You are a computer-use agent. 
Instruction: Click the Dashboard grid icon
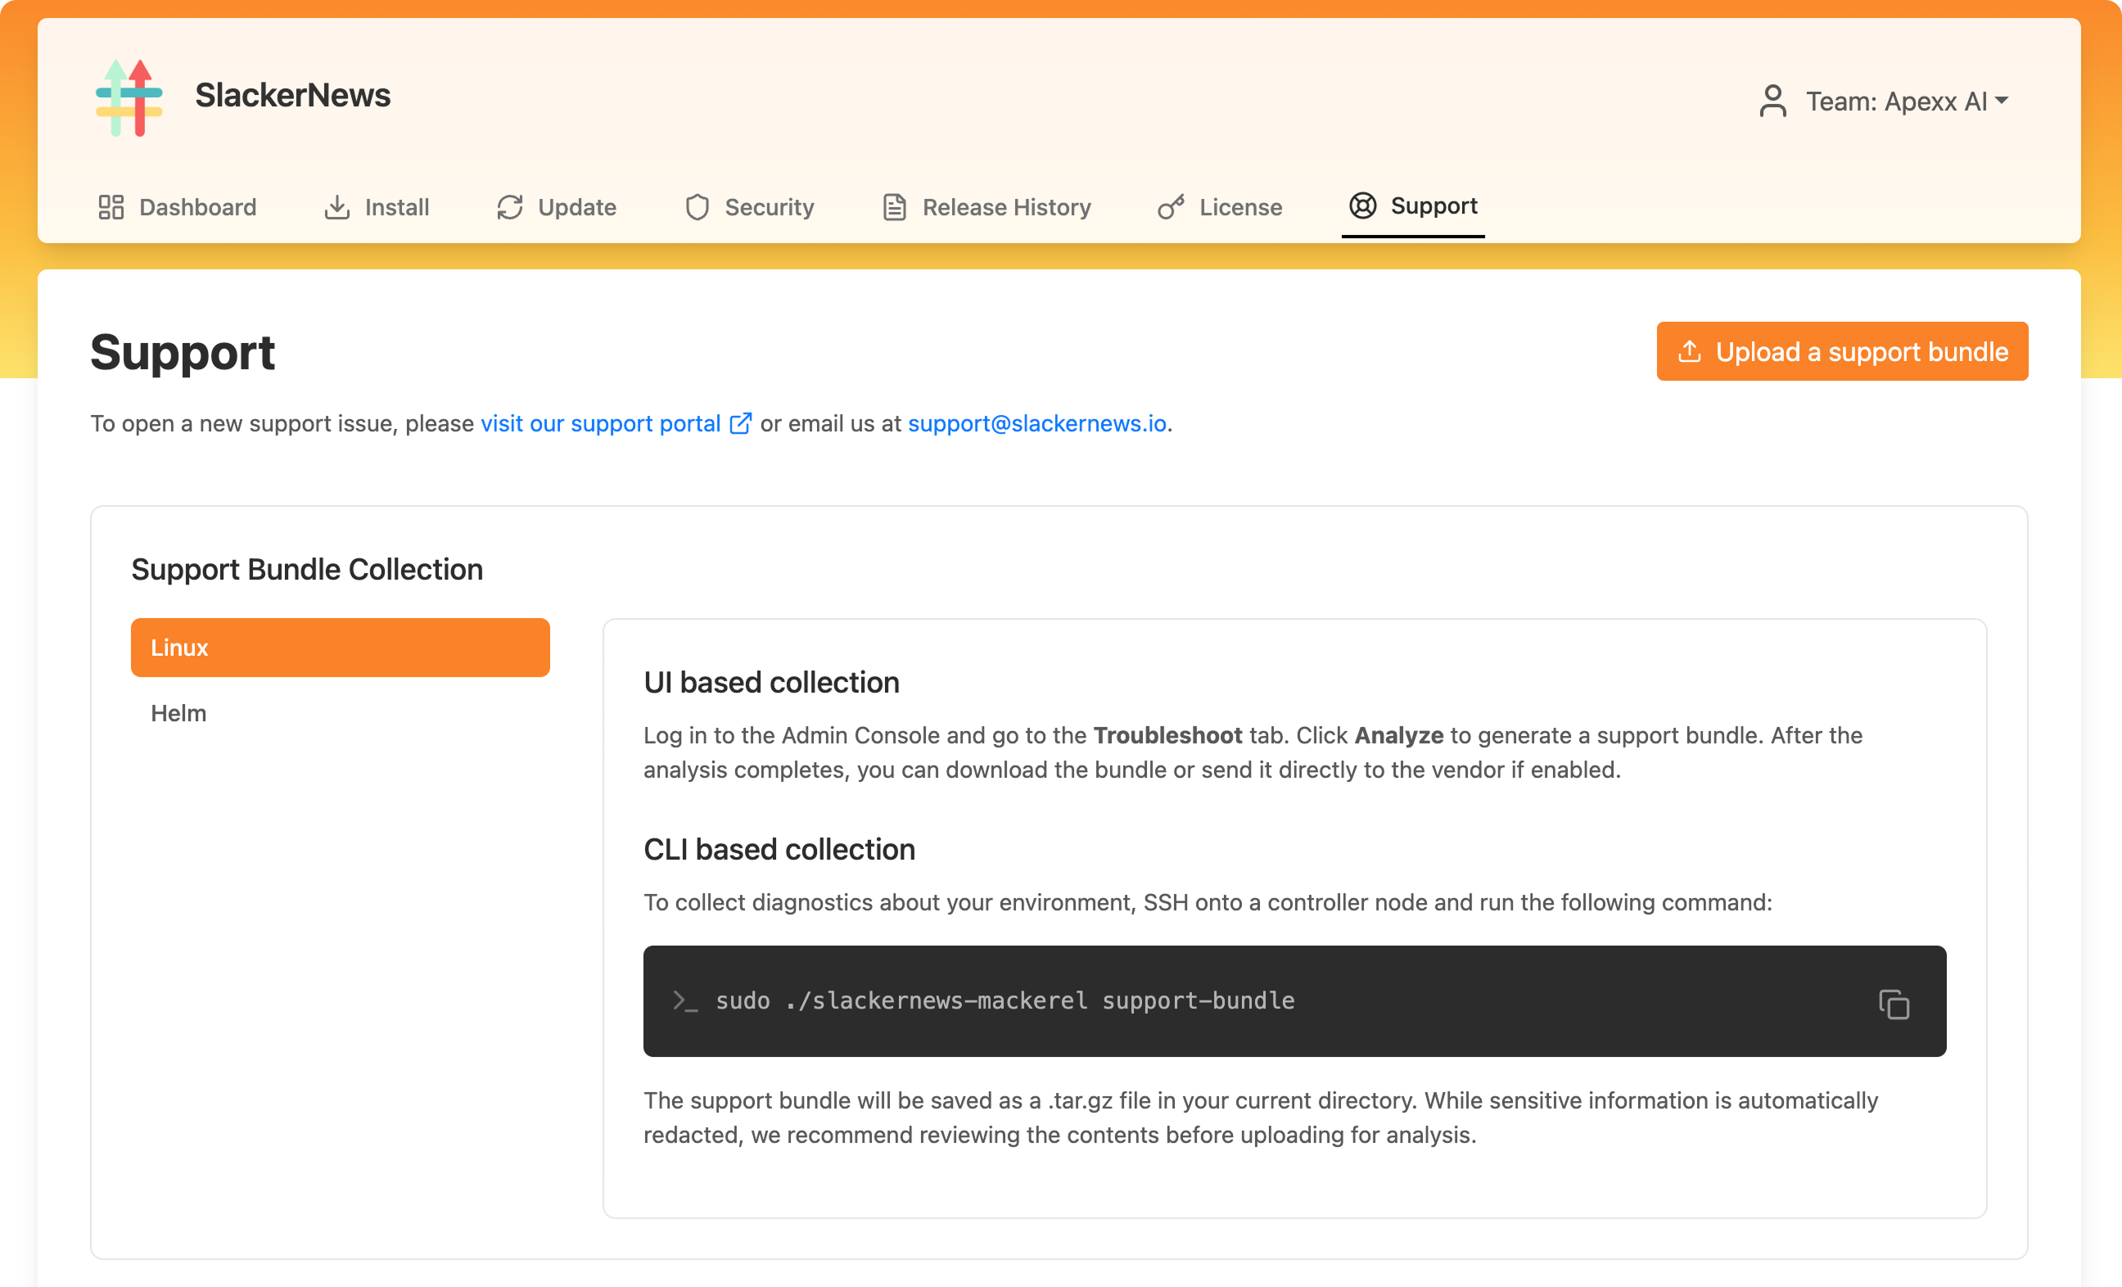click(x=111, y=207)
